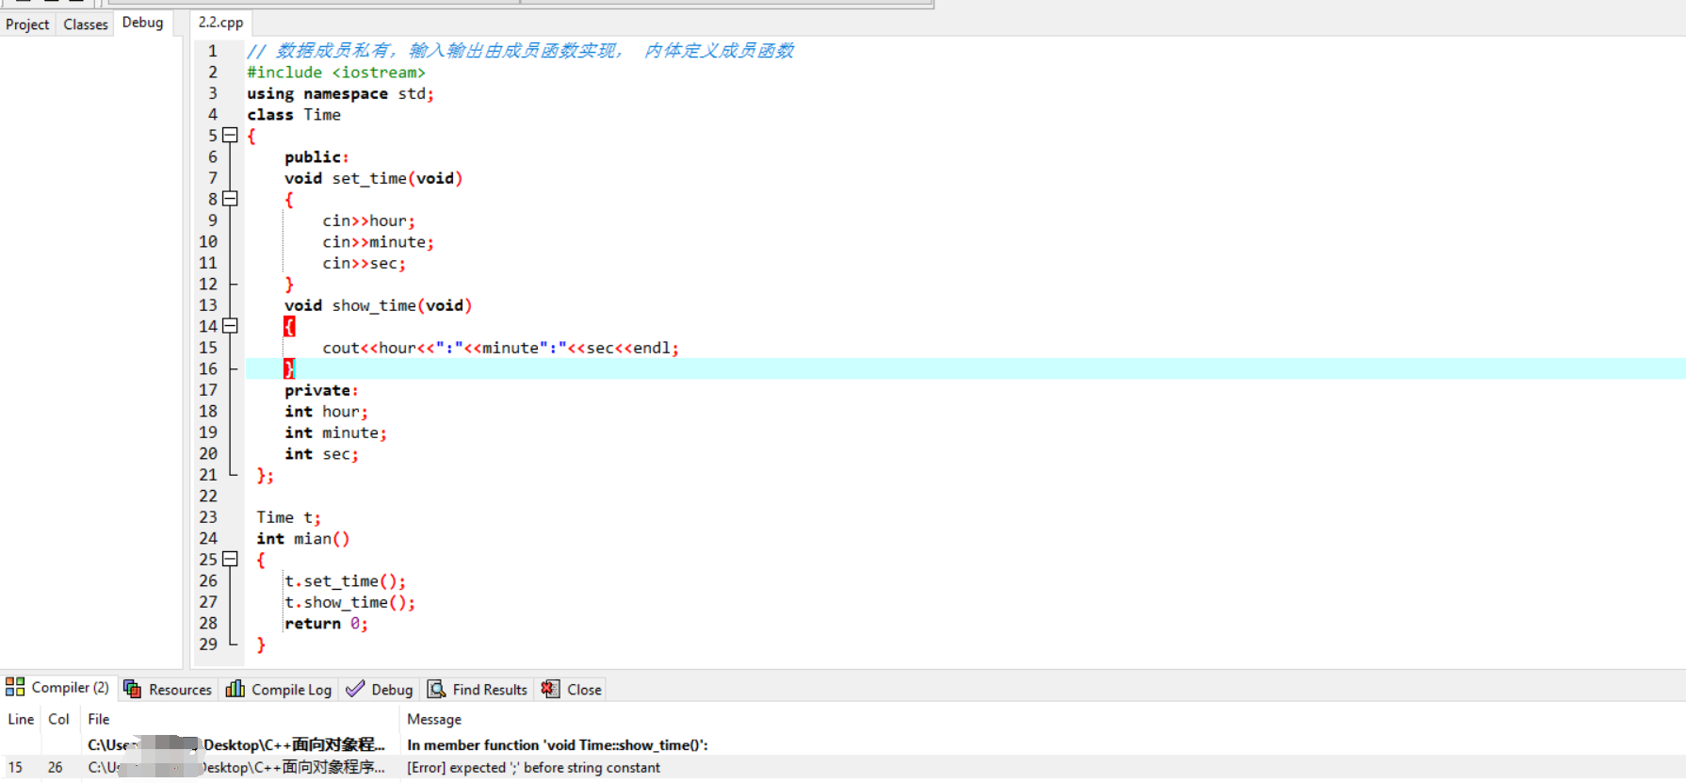The image size is (1686, 783).
Task: Collapse the set_time fold at line 8
Action: tap(230, 199)
